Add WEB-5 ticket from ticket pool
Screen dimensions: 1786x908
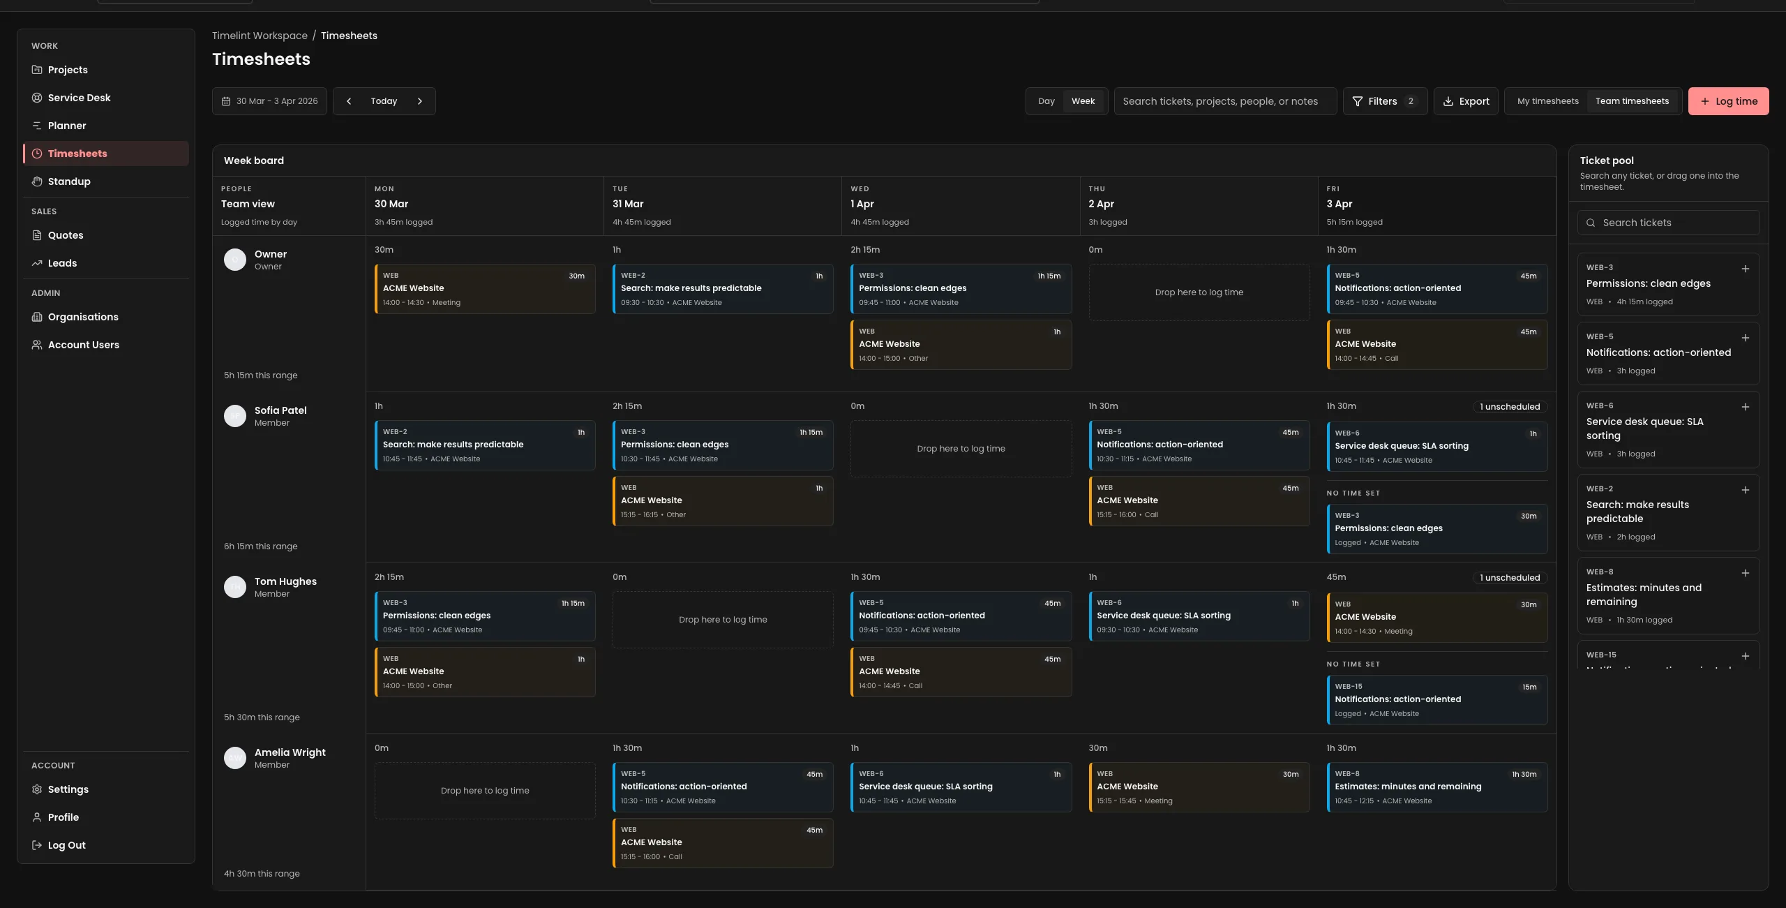(1745, 338)
